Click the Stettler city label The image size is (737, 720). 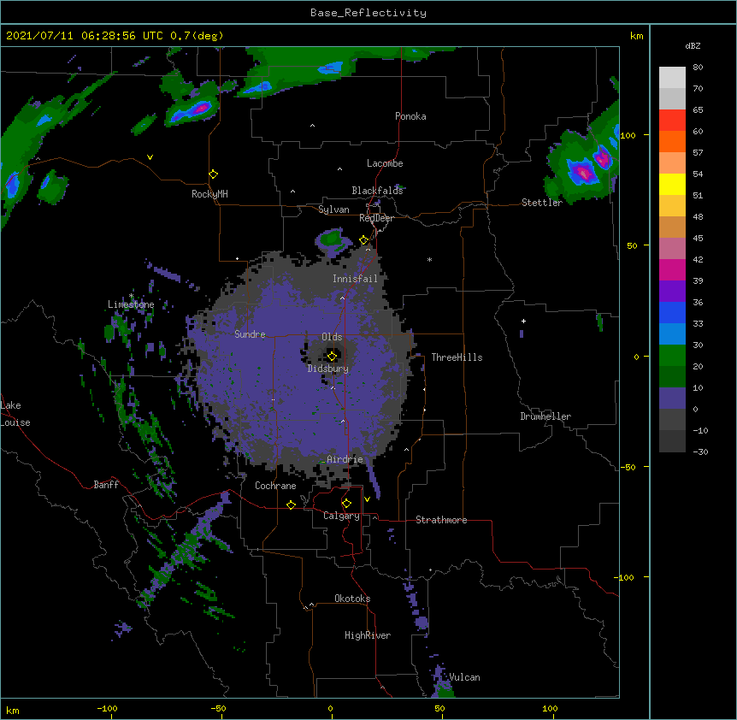pos(542,203)
